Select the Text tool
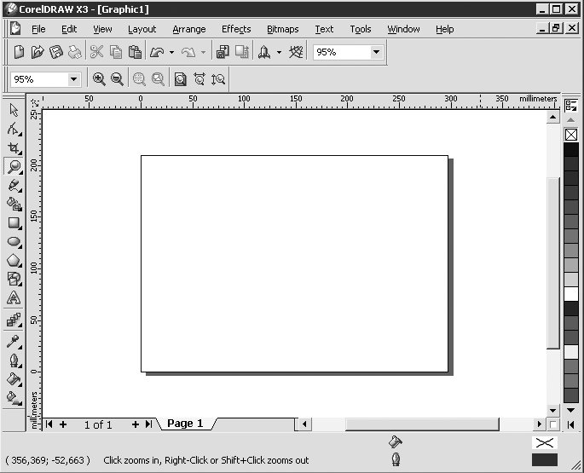The height and width of the screenshot is (473, 584). (x=14, y=297)
